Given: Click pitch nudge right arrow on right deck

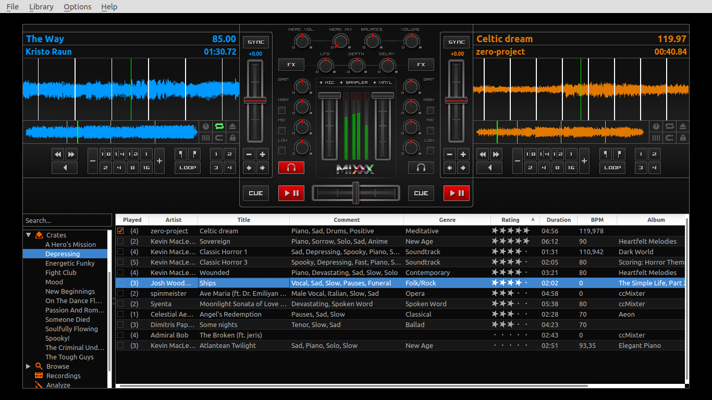Looking at the screenshot, I should tap(463, 168).
